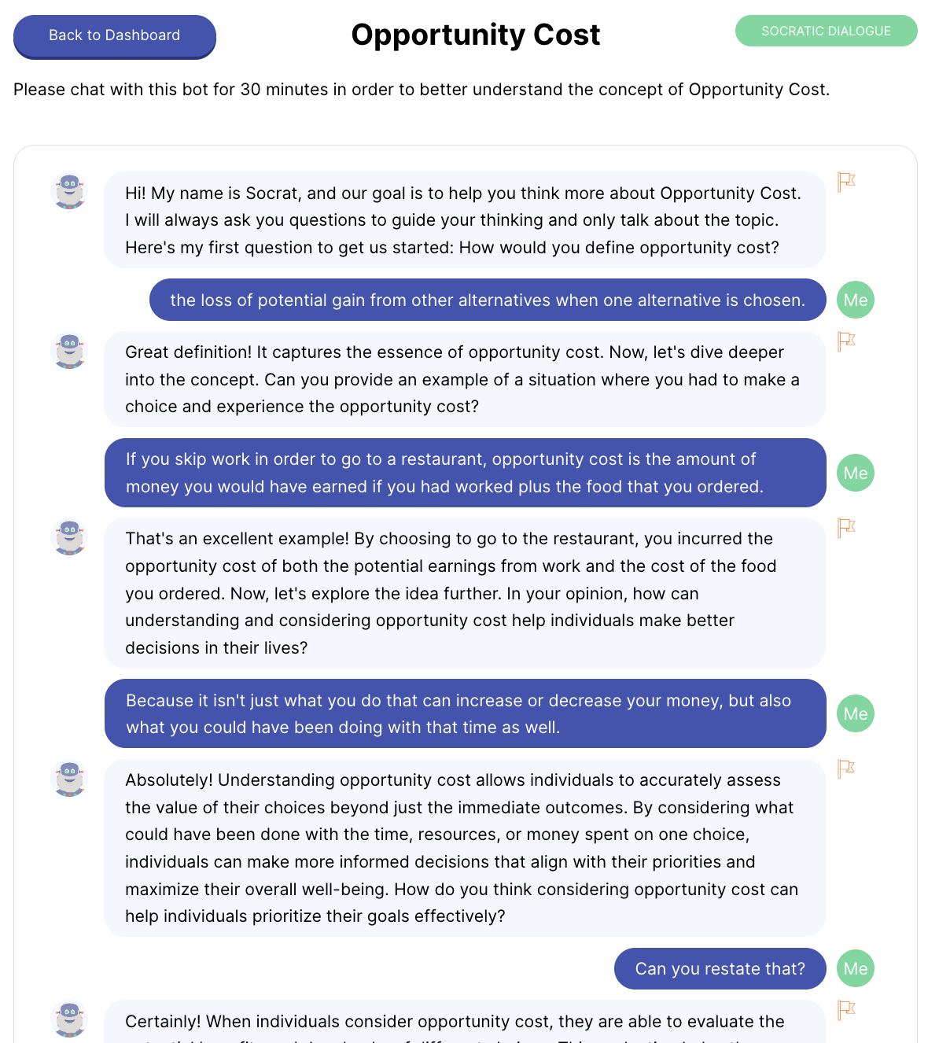Go back to the Dashboard

point(115,35)
